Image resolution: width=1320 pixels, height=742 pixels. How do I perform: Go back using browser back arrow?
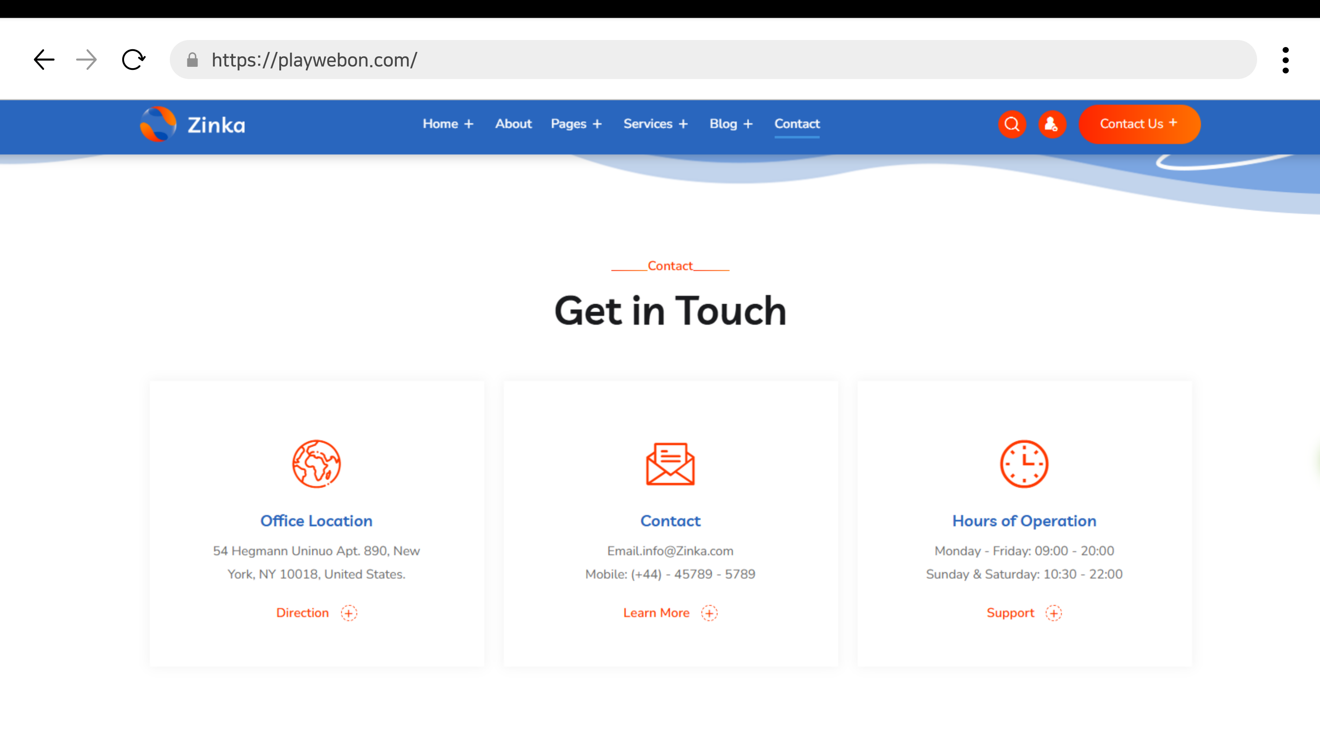[44, 60]
